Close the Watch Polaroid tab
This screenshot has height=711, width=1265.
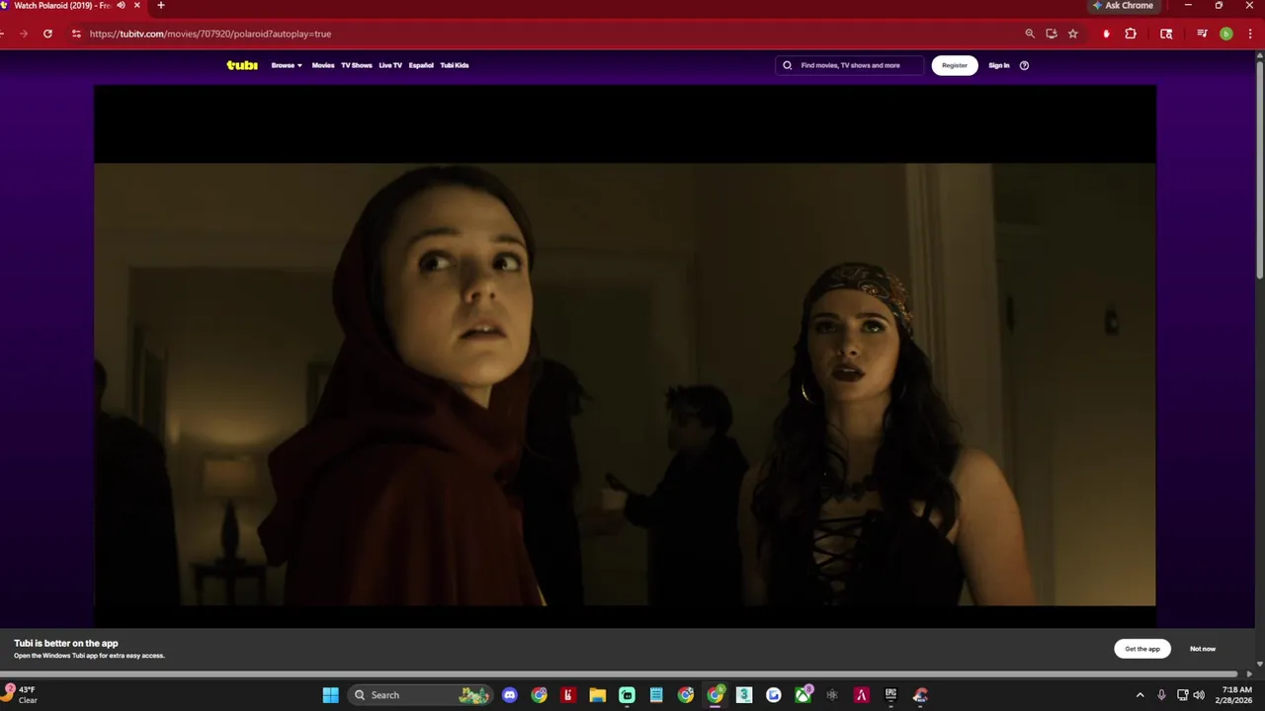pyautogui.click(x=137, y=6)
